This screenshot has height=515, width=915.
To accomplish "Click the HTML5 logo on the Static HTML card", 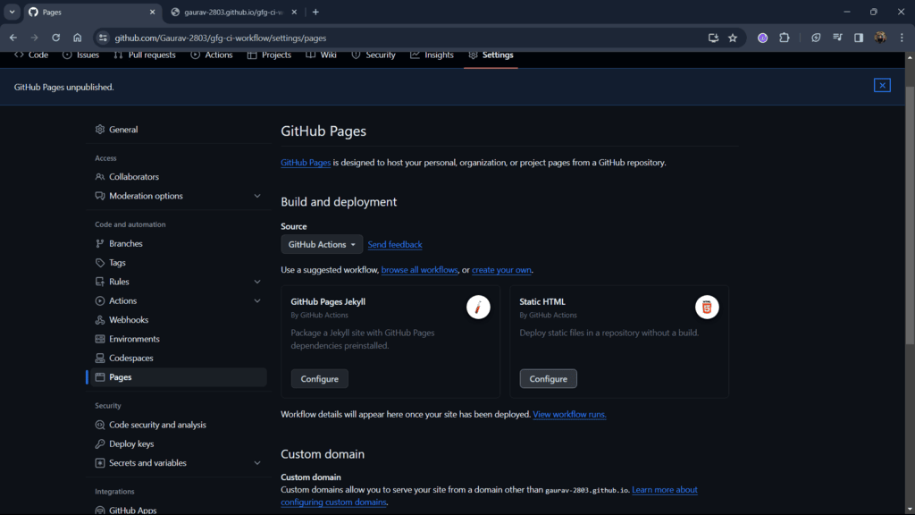I will [707, 308].
